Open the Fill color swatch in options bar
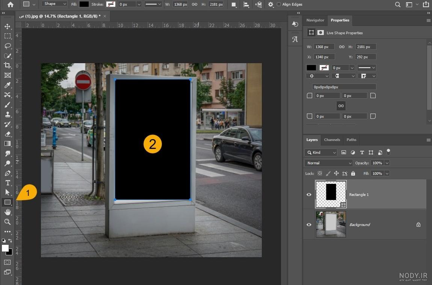 point(84,4)
